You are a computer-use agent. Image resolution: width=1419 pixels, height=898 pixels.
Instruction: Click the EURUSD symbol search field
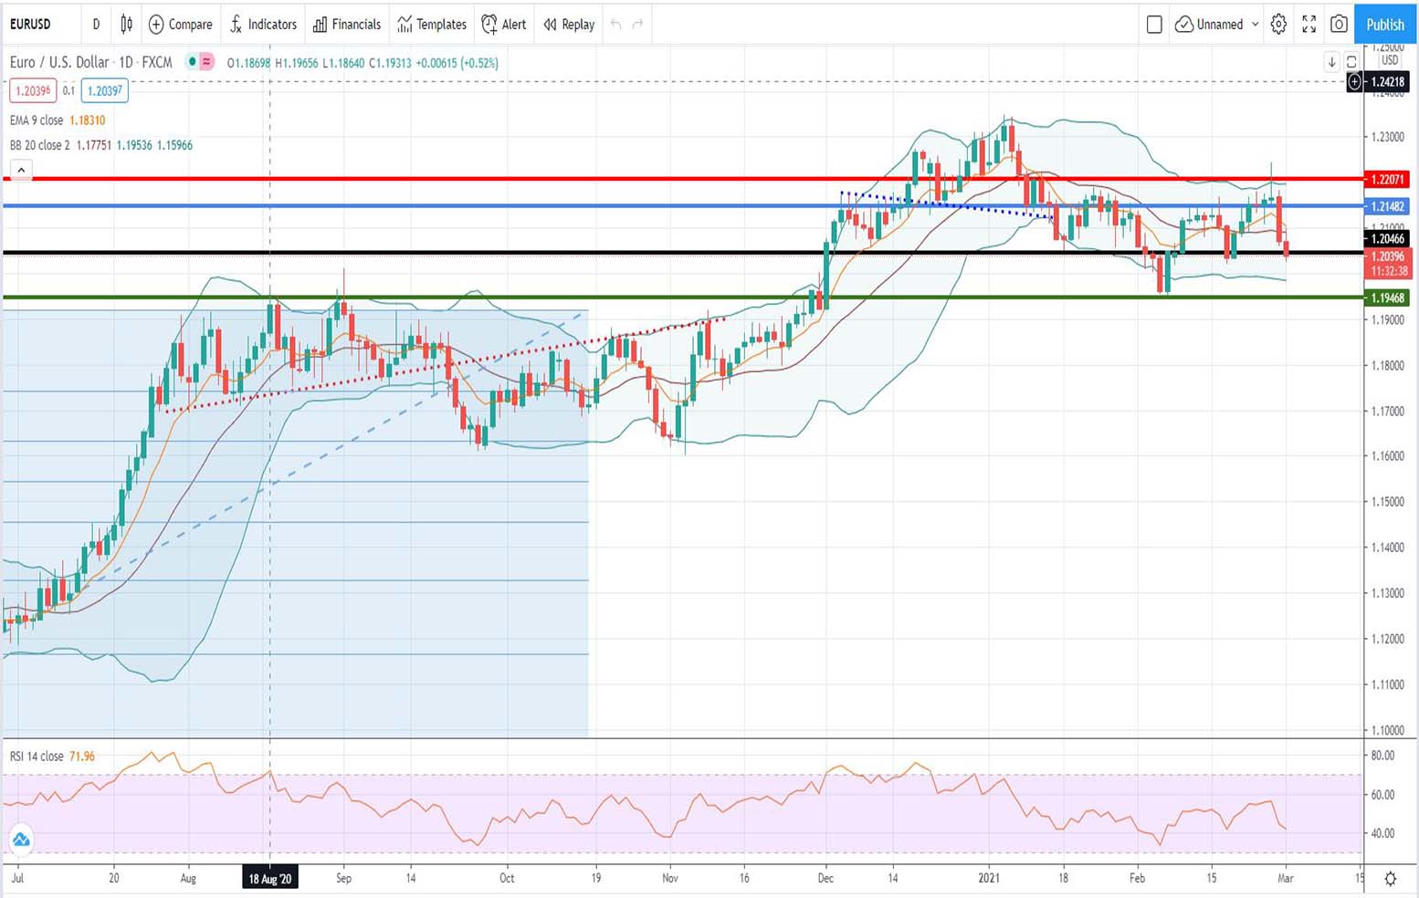tap(37, 25)
